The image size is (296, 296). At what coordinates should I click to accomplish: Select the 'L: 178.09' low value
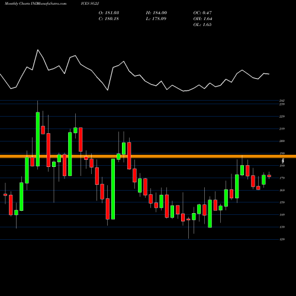[x=156, y=19]
